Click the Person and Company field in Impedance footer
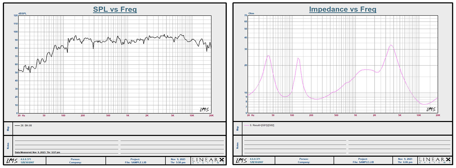This screenshot has height=168, width=456. pos(304,161)
